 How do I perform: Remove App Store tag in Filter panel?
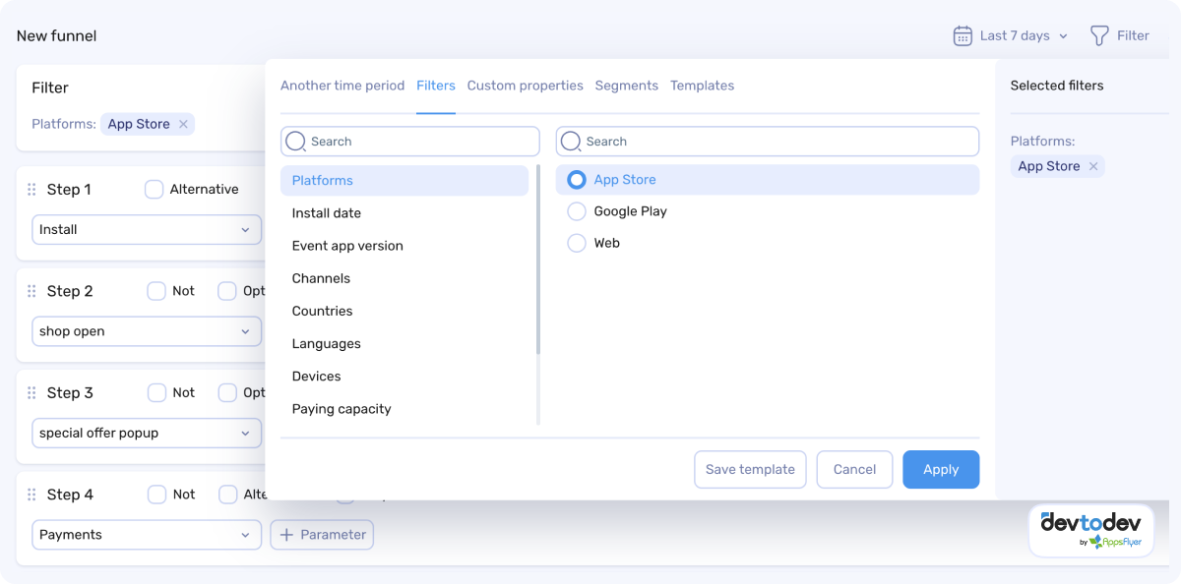point(183,125)
